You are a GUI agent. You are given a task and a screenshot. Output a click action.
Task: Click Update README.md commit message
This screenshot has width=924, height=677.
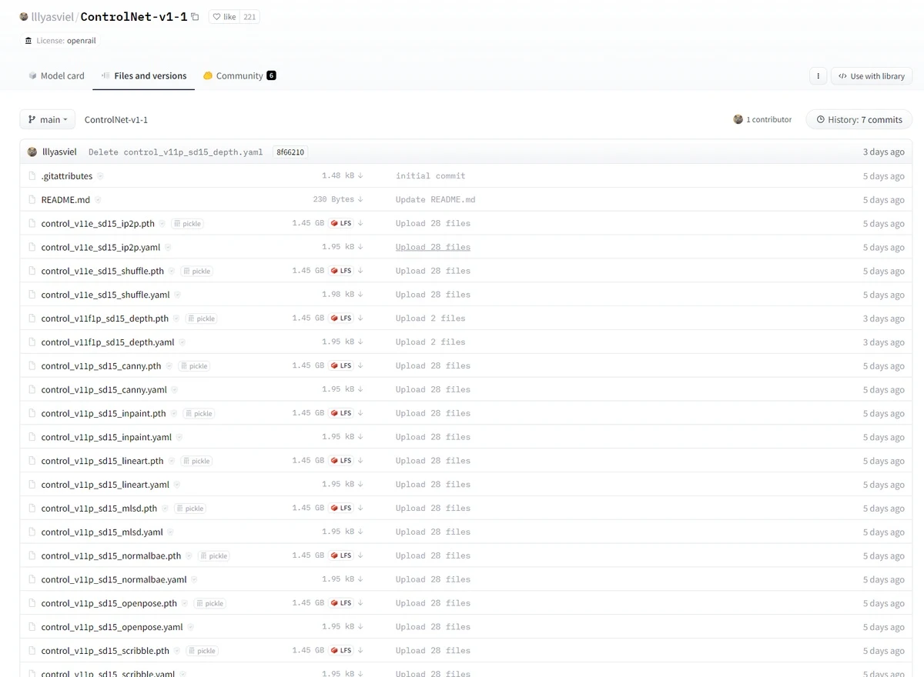click(x=436, y=200)
